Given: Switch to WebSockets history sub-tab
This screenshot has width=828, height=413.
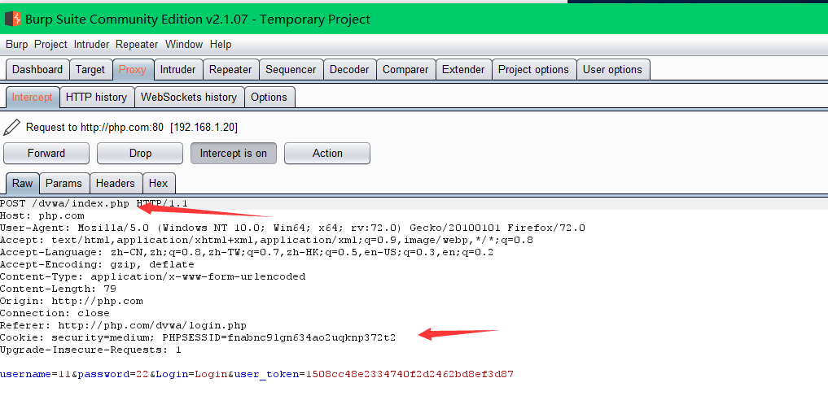Looking at the screenshot, I should coord(189,97).
